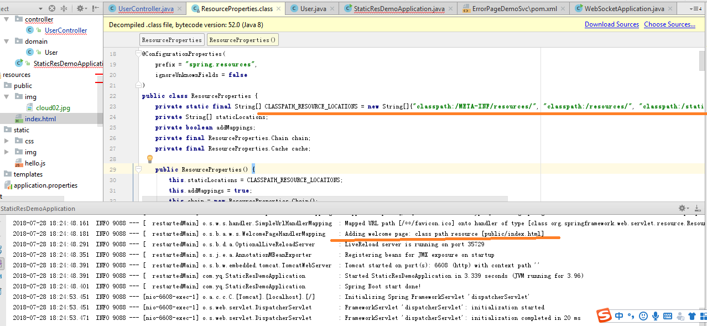Select application.properties in the project tree
707x326 pixels.
[x=45, y=185]
